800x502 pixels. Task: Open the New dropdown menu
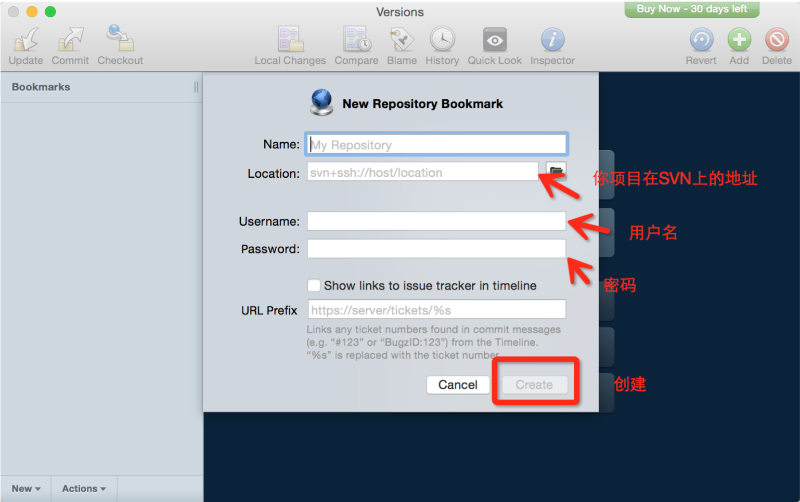[25, 488]
